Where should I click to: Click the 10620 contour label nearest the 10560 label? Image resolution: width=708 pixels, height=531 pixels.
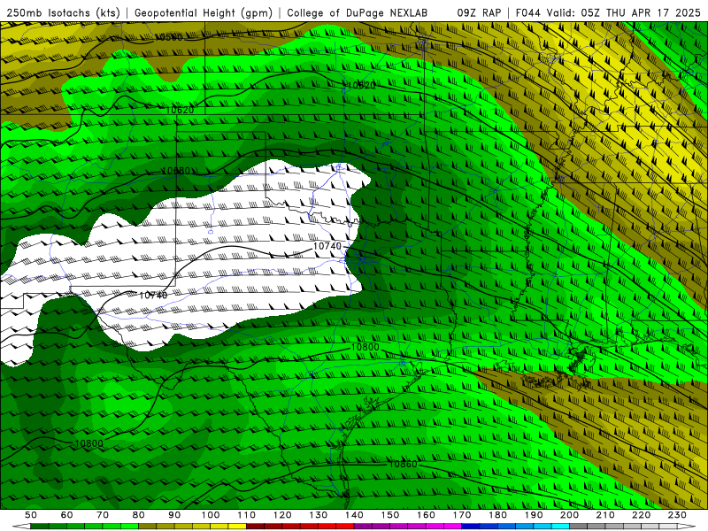click(x=180, y=110)
